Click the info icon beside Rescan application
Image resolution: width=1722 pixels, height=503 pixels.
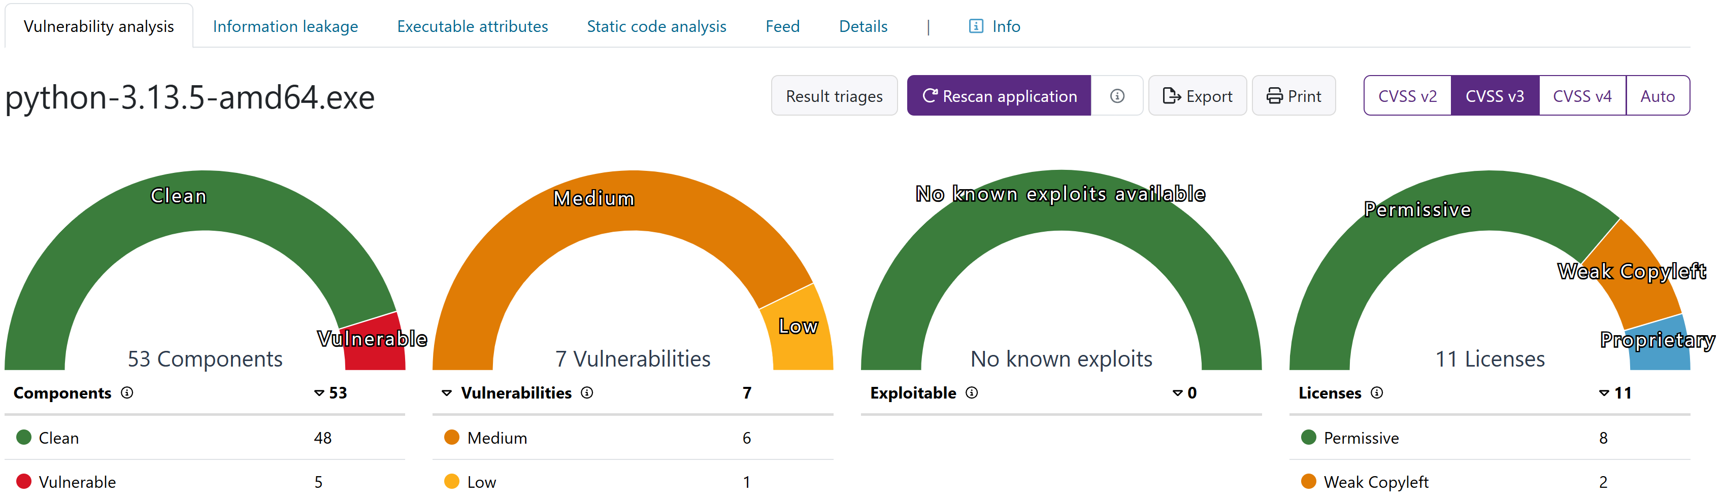1116,96
